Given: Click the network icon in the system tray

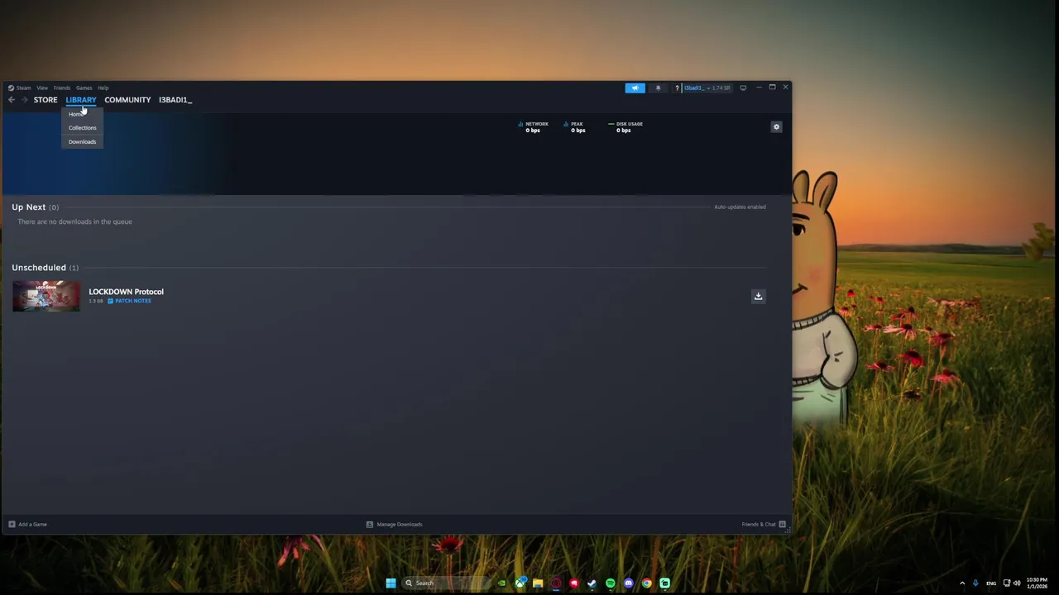Looking at the screenshot, I should 1006,583.
